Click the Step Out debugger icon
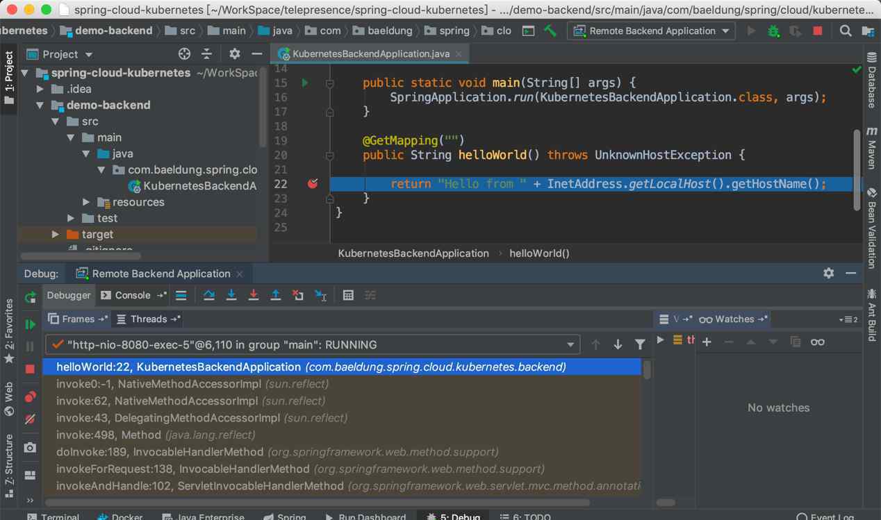Image resolution: width=881 pixels, height=520 pixels. point(276,295)
